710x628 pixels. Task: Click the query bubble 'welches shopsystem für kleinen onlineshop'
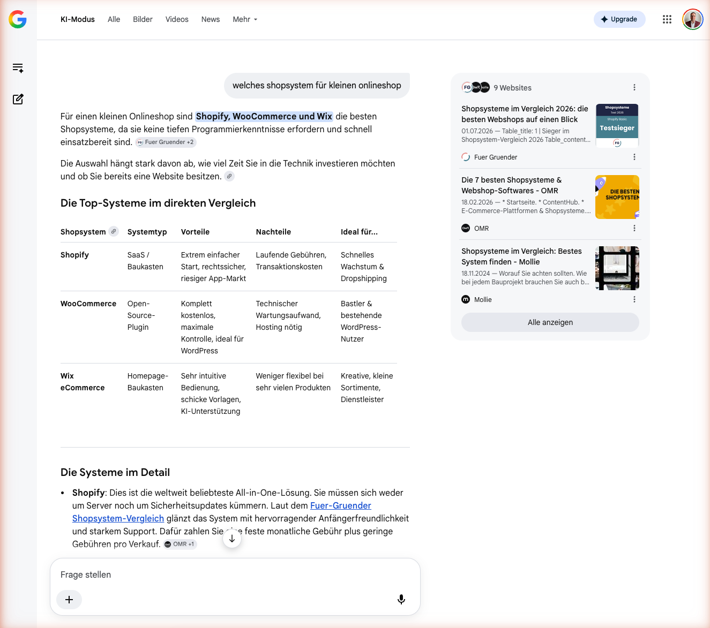[x=317, y=86]
